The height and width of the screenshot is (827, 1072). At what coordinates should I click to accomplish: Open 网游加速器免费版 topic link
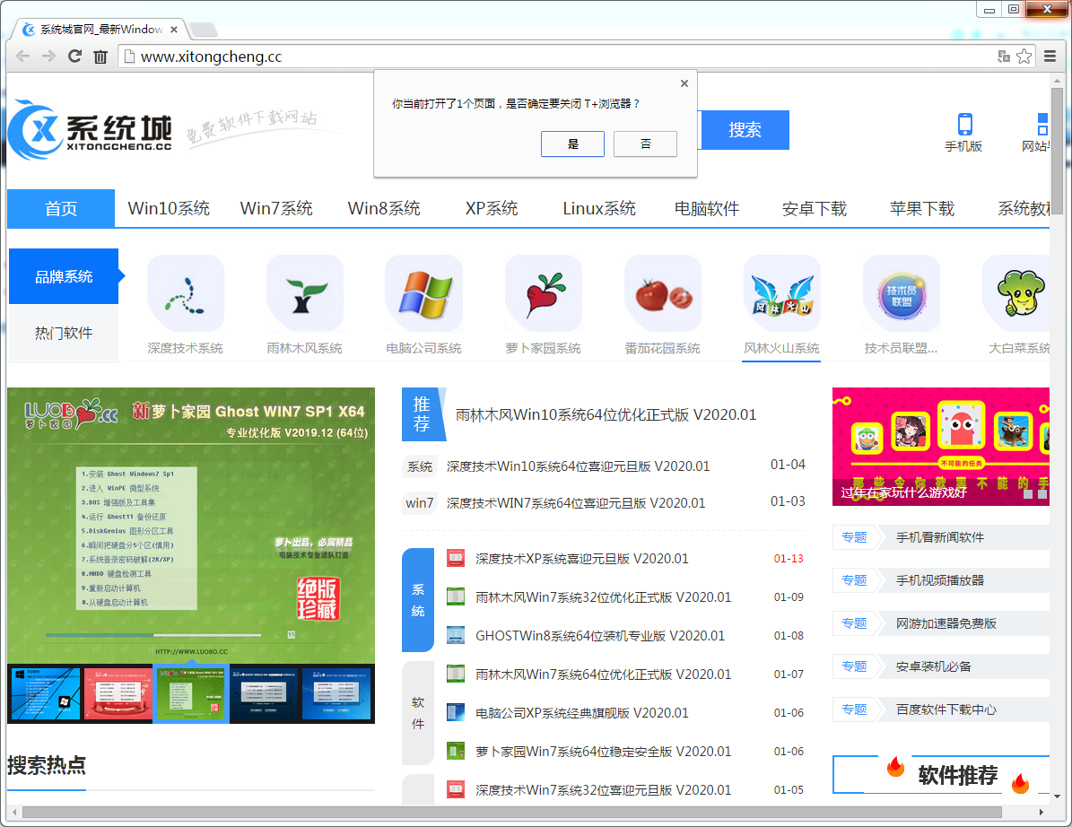click(x=946, y=623)
